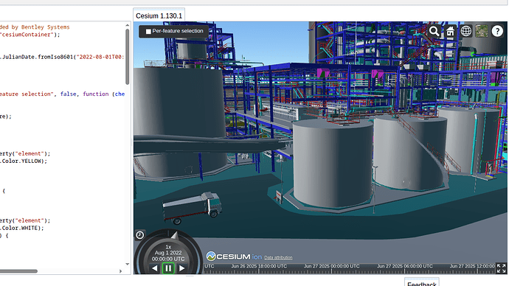
Task: Select the Cesium 1.130.1 tab
Action: pos(159,15)
